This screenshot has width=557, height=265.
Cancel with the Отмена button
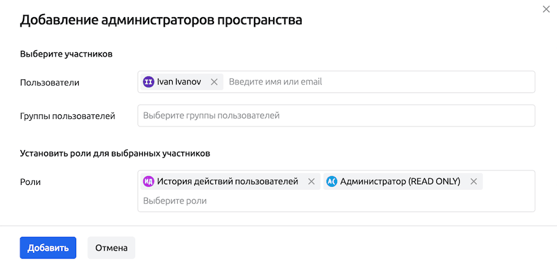tap(111, 248)
